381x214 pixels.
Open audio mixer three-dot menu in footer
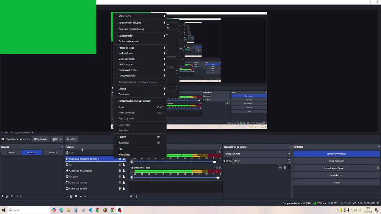tap(136, 196)
